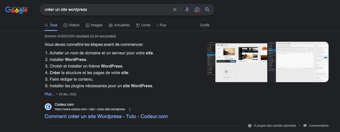Image resolution: width=340 pixels, height=132 pixels.
Task: Open the Actualités tab
Action: (119, 25)
